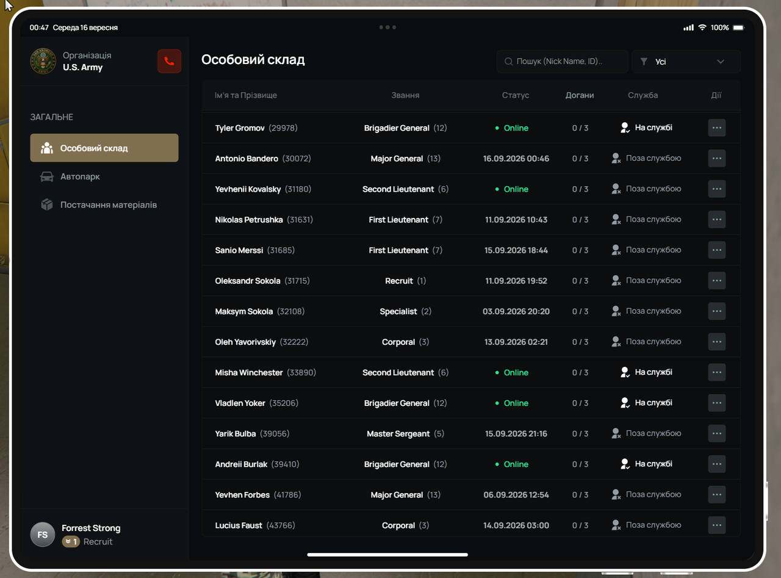Click the Online status of Vladlen Yoker
781x578 pixels.
point(512,403)
